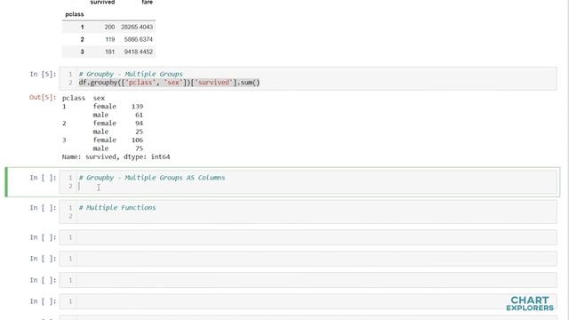This screenshot has height=320, width=569.
Task: Click the value 75 for class 3 male
Action: (x=139, y=148)
